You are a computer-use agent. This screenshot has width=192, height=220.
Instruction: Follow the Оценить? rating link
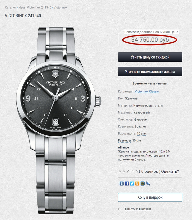pyautogui.click(x=170, y=171)
